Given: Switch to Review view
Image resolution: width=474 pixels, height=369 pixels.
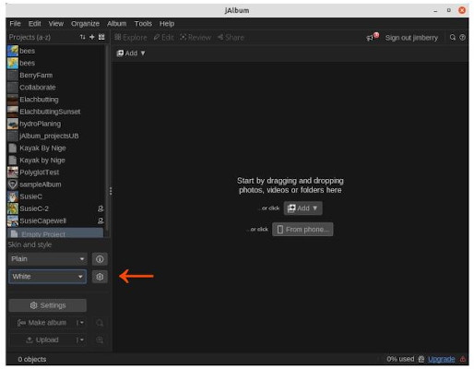Looking at the screenshot, I should coord(196,38).
